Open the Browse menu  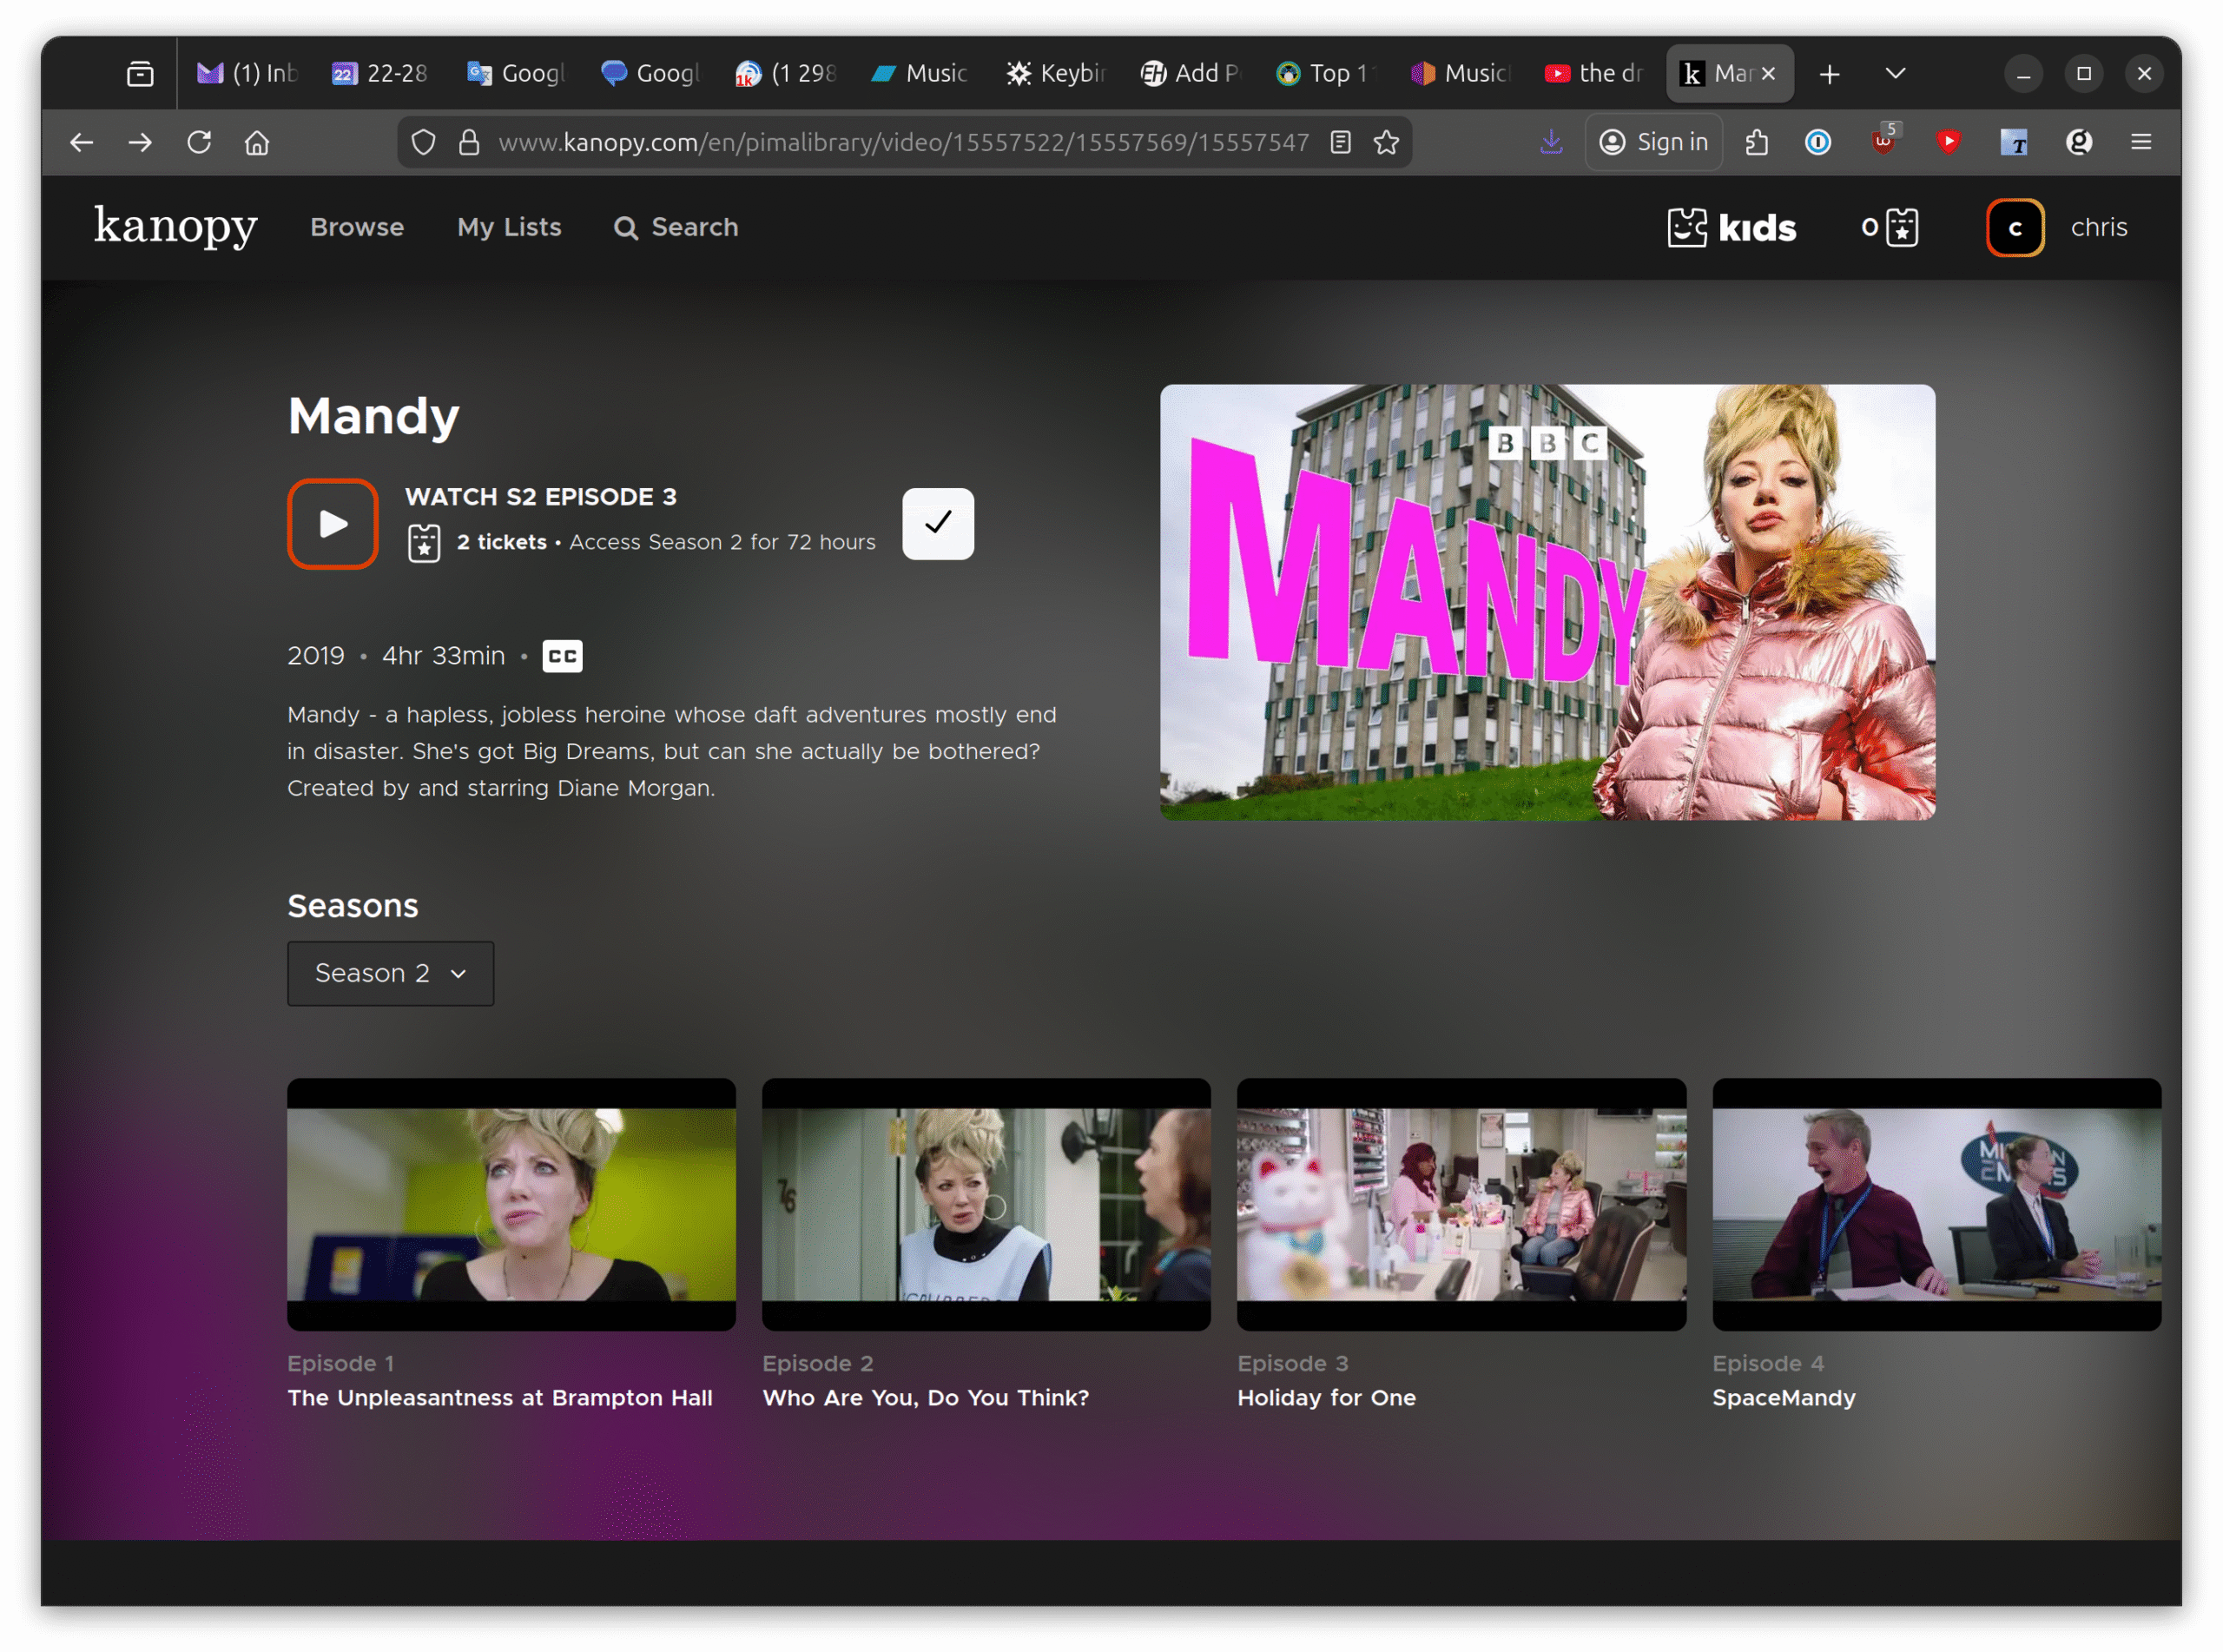[357, 227]
